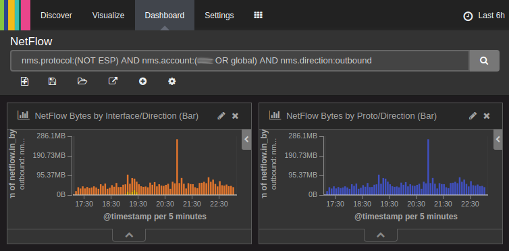Edit the Interface/Direction panel with pencil
Screen dimensions: 509x251
pyautogui.click(x=221, y=116)
